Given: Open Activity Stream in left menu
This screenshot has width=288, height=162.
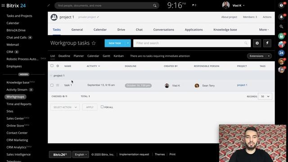Looking at the screenshot, I should point(17,90).
